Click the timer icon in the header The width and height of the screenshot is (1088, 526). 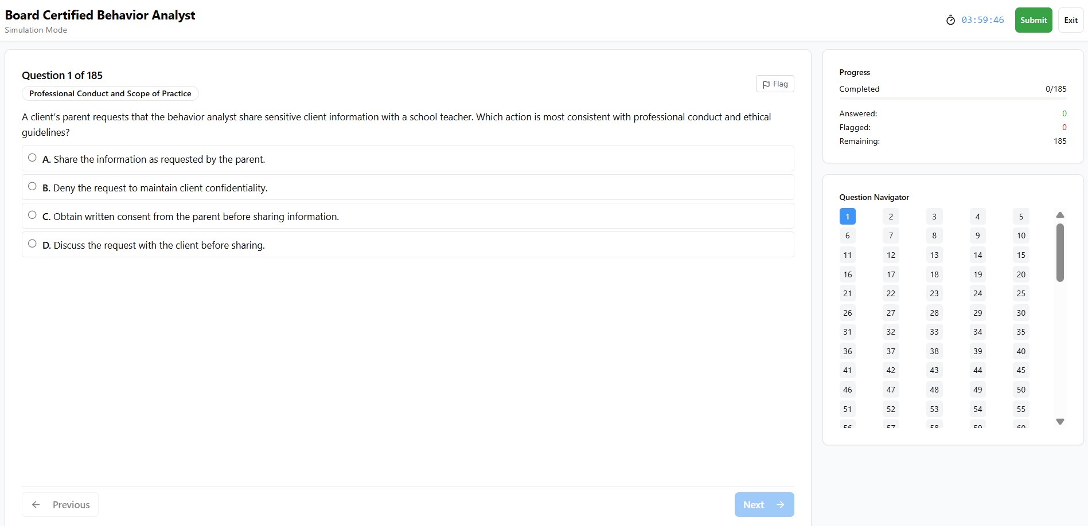click(x=950, y=19)
